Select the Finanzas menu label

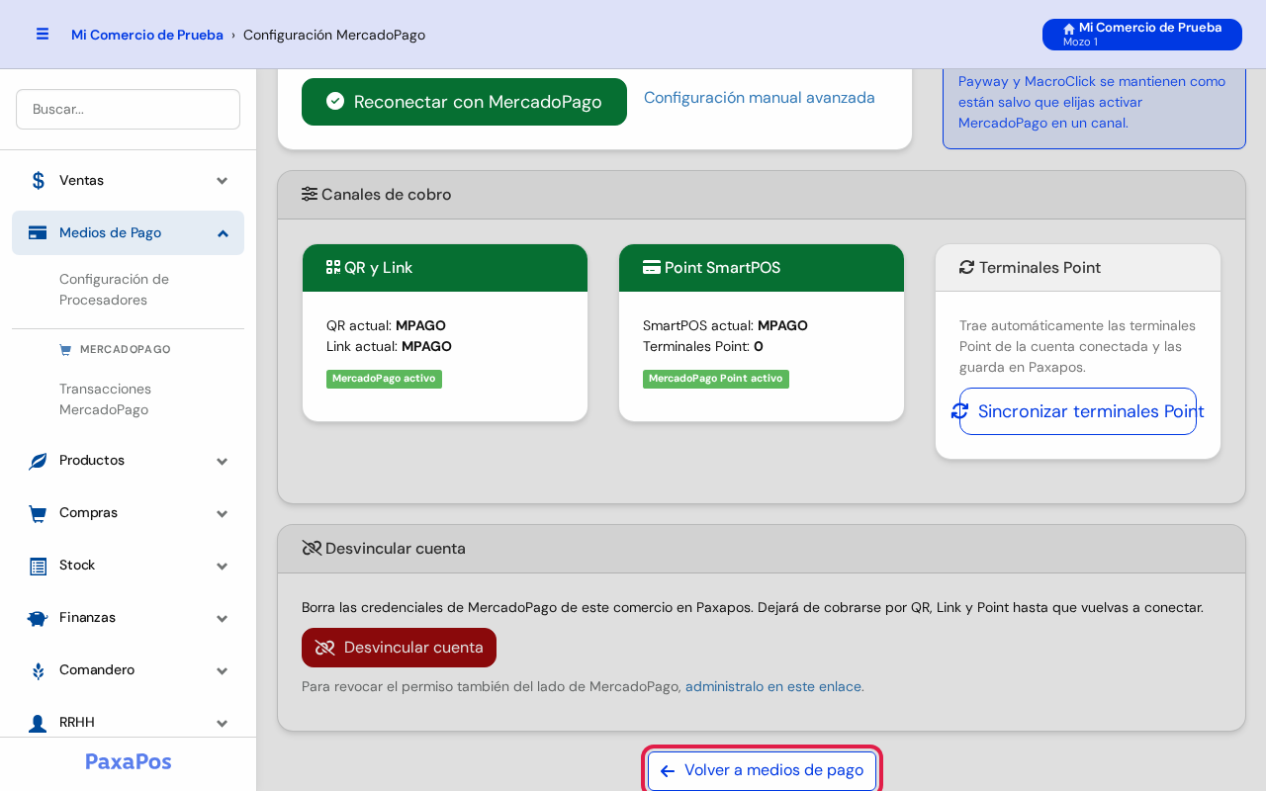coord(87,617)
